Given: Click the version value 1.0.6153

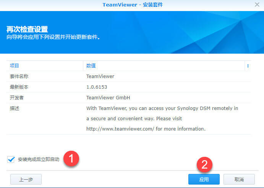Looking at the screenshot, I should pos(97,87).
